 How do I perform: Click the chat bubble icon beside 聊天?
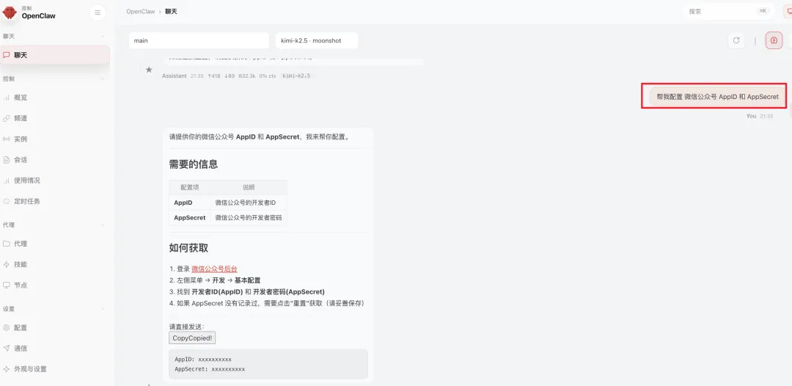pos(7,55)
